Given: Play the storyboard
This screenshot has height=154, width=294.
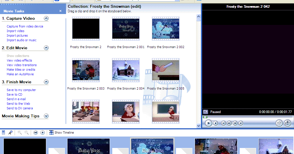Looking at the screenshot, I should tap(42, 133).
